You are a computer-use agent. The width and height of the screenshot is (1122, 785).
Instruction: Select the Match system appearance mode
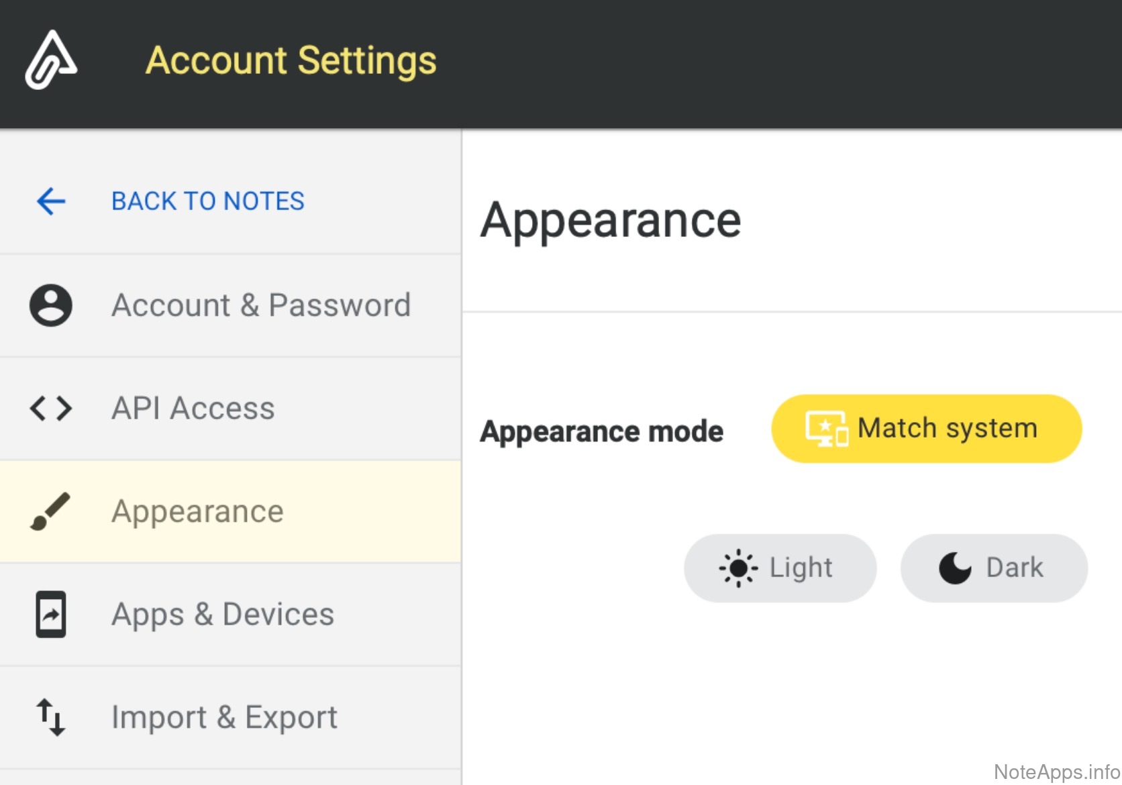pyautogui.click(x=926, y=429)
